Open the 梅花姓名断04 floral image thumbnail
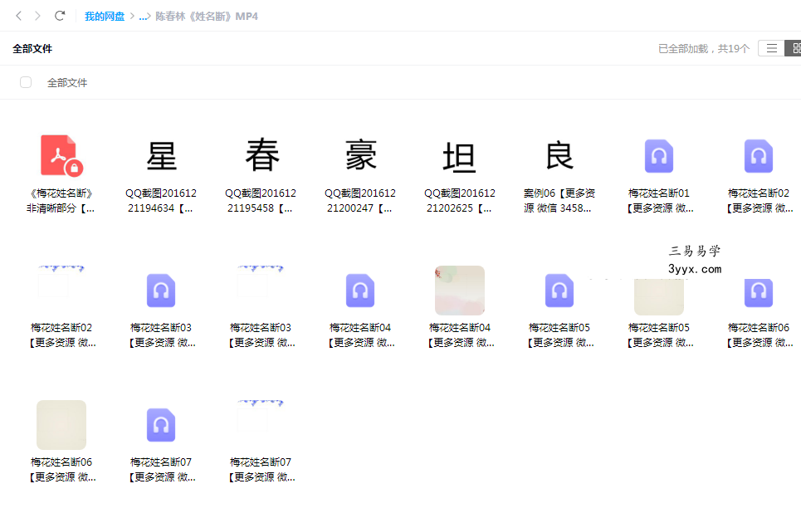801x518 pixels. pyautogui.click(x=460, y=291)
